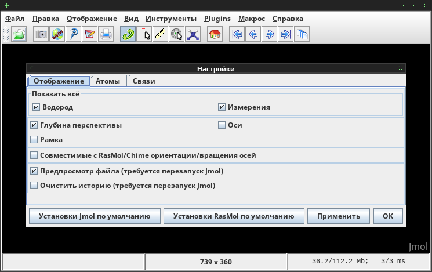The image size is (432, 272).
Task: Click Установки Jmol по умолчанию button
Action: click(x=95, y=216)
